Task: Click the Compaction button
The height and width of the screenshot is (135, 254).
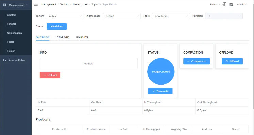Action: 196,61
